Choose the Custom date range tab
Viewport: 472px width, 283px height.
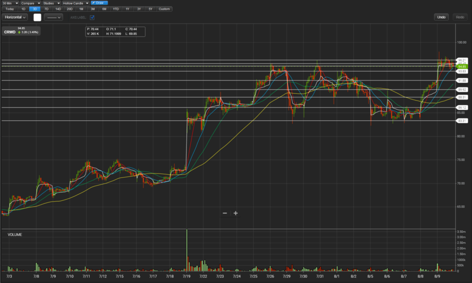(x=164, y=9)
